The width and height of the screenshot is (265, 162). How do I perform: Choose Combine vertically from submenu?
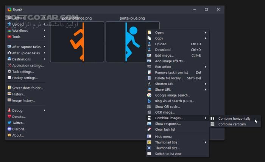[232, 124]
